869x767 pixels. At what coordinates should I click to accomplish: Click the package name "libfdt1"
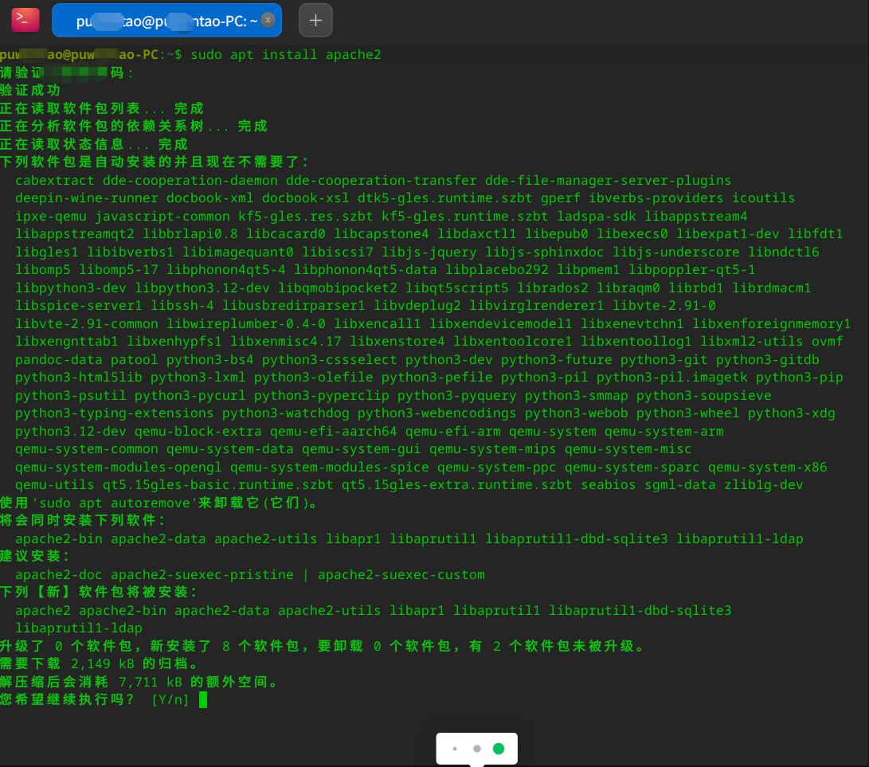pos(816,234)
